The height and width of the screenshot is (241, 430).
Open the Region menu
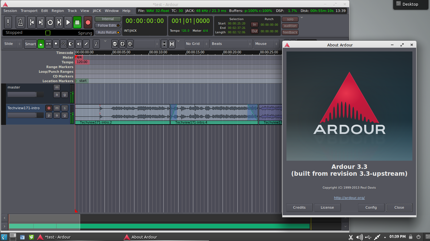tap(58, 11)
